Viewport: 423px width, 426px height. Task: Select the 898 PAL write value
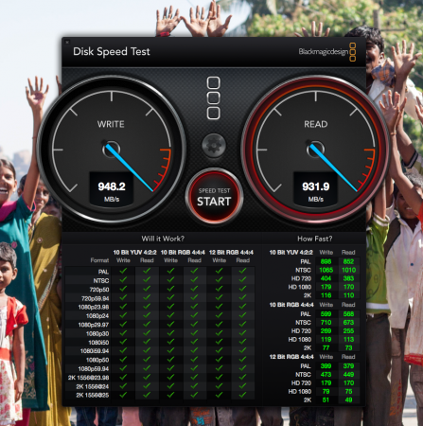[x=326, y=261]
